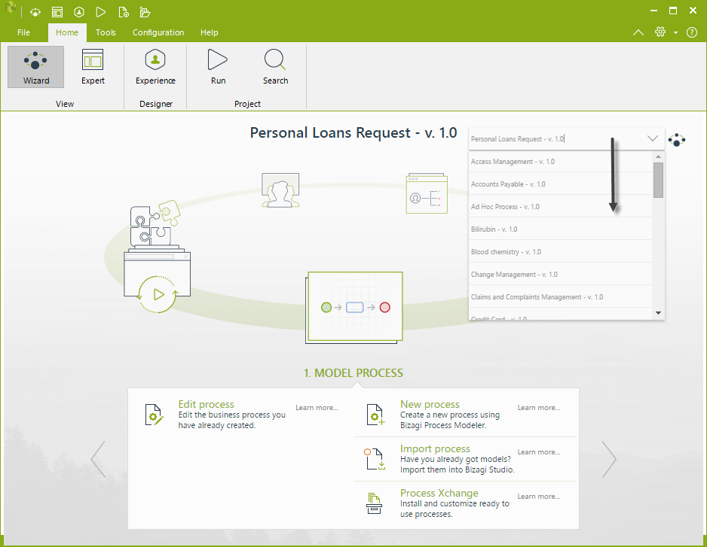707x547 pixels.
Task: Click the Process Xchange link
Action: point(439,493)
